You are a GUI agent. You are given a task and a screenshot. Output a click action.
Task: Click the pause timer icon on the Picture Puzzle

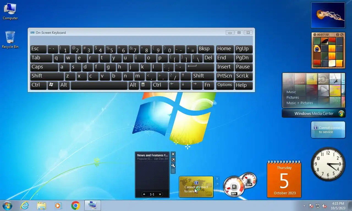click(315, 35)
